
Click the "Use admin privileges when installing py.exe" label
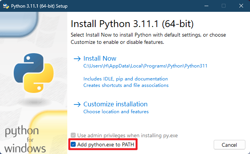[x=127, y=135]
